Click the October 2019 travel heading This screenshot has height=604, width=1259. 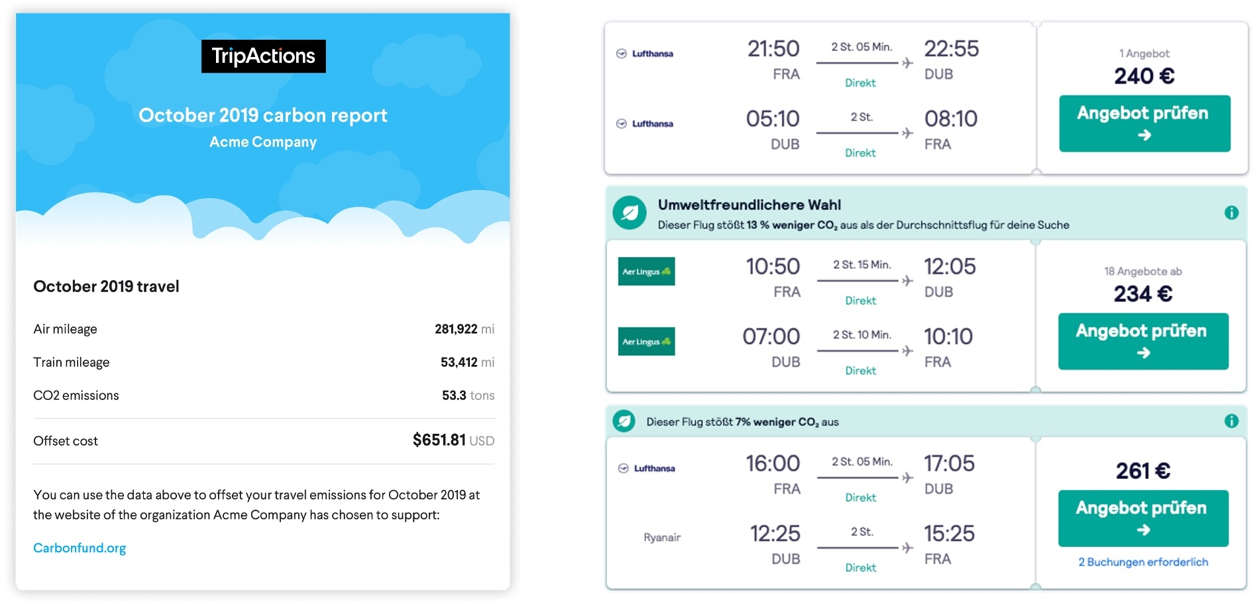coord(106,286)
